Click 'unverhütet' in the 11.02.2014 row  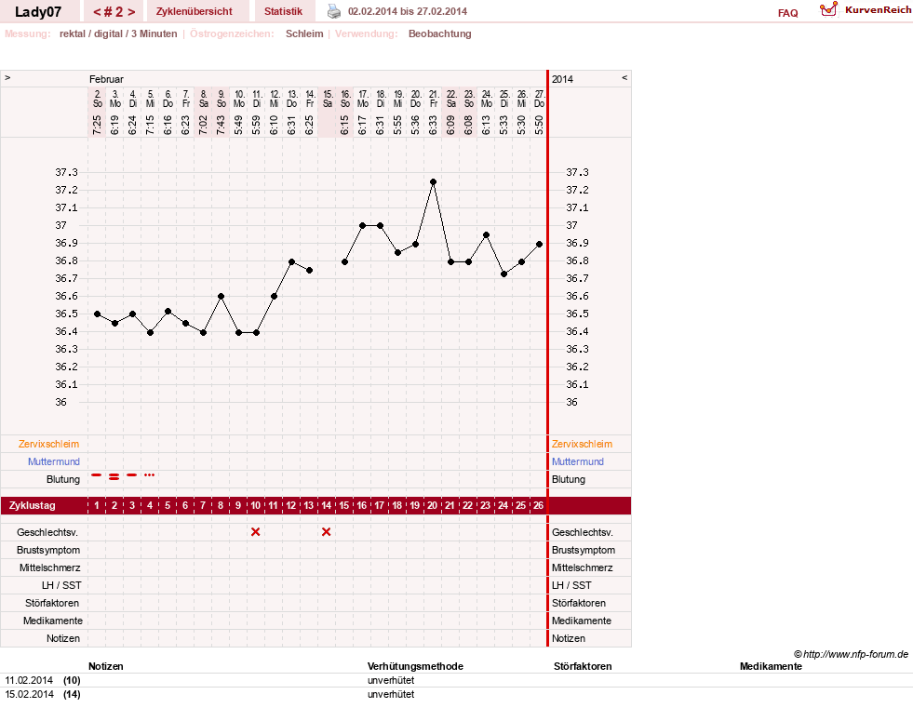click(x=391, y=680)
